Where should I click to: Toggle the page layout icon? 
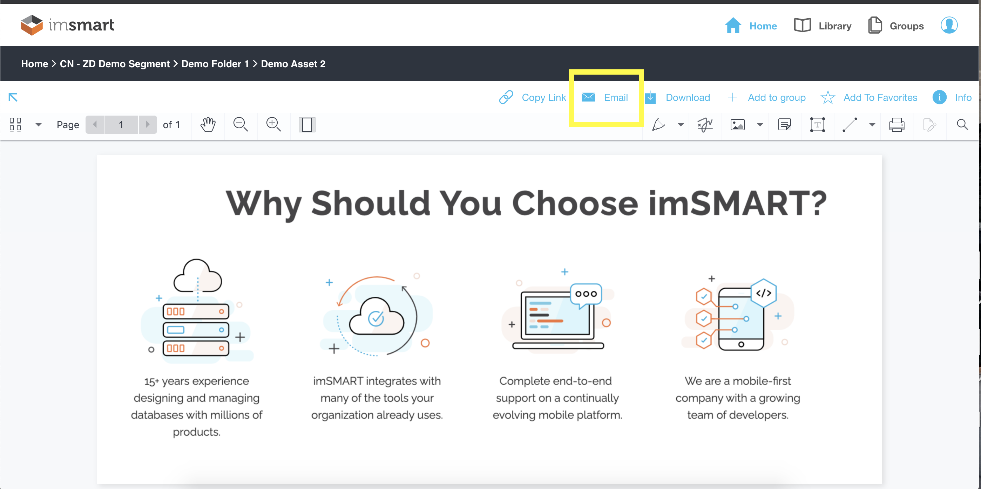[x=307, y=124]
